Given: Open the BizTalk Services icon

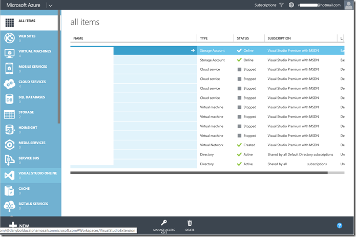Looking at the screenshot, I should 10,206.
